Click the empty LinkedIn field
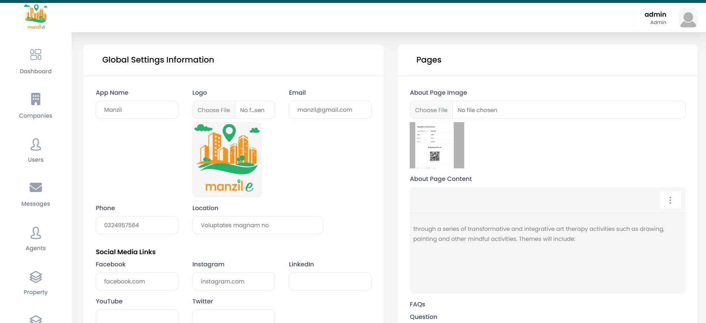This screenshot has width=706, height=323. coord(330,282)
